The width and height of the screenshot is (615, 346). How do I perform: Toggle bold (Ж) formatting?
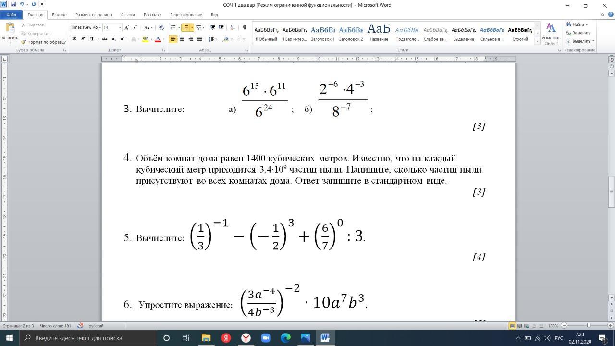pyautogui.click(x=74, y=39)
